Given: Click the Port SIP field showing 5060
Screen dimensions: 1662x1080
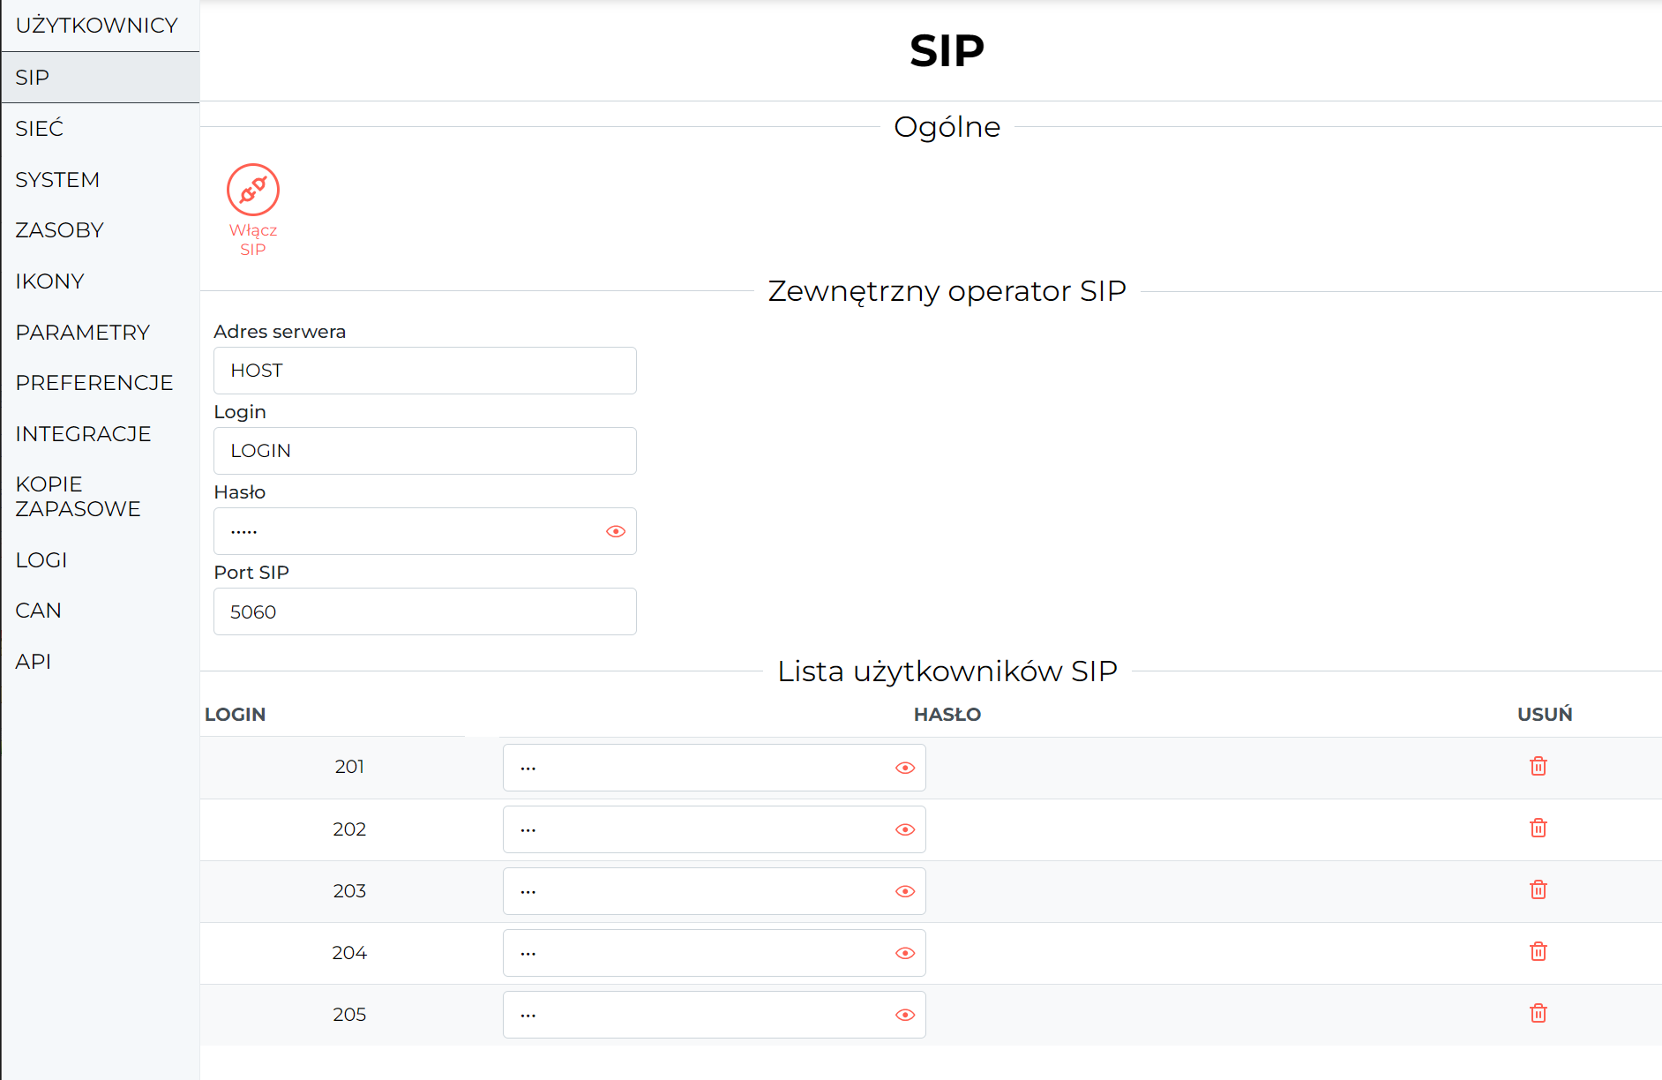Looking at the screenshot, I should (425, 611).
